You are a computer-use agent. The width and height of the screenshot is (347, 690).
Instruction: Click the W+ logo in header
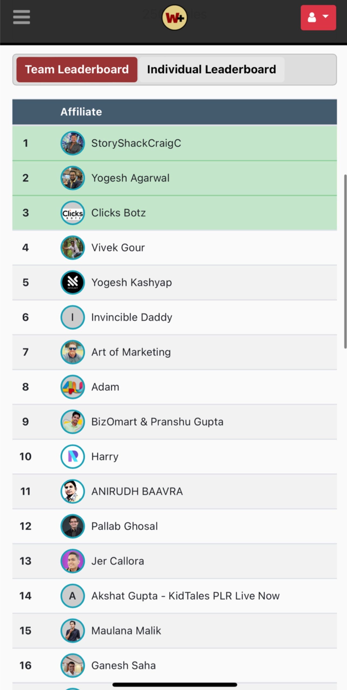[x=174, y=18]
